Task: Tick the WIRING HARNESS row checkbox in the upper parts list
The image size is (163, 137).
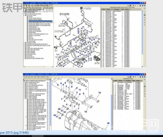Action: 102,12
